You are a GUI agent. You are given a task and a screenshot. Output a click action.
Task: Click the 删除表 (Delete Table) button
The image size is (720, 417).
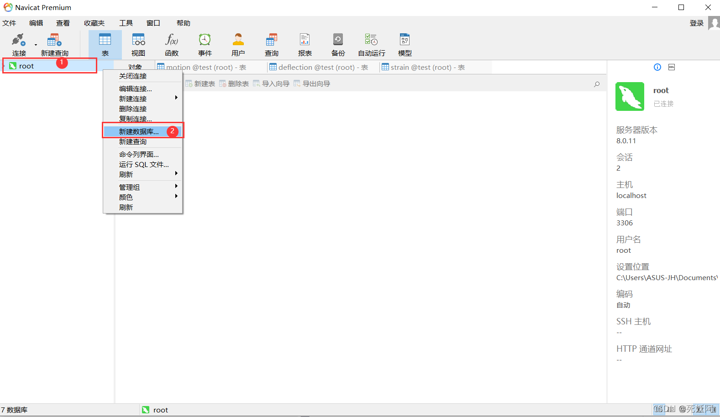(x=234, y=83)
